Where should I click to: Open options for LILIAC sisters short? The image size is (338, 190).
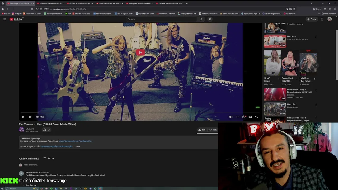(x=279, y=79)
